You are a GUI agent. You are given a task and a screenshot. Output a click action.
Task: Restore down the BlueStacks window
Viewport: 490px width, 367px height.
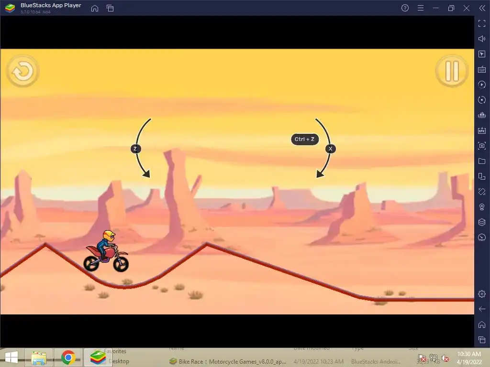[451, 8]
